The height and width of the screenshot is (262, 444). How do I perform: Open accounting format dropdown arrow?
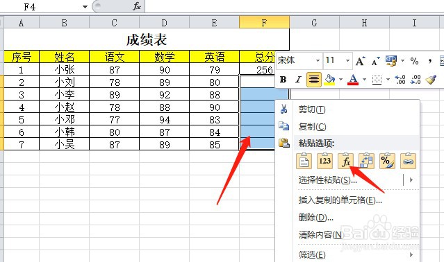coord(402,60)
